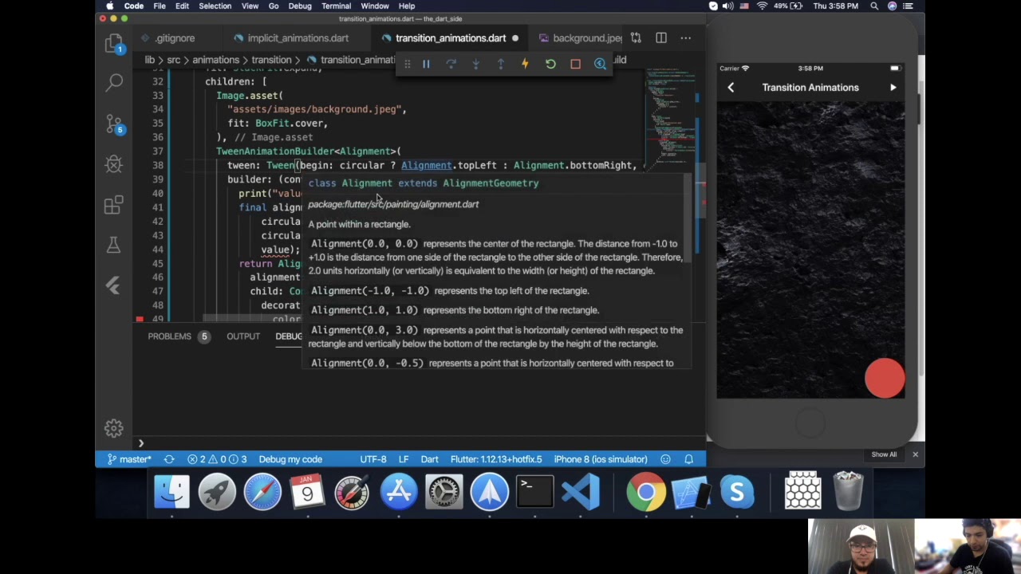Open Source Control view with badge 5
The height and width of the screenshot is (574, 1021).
114,123
